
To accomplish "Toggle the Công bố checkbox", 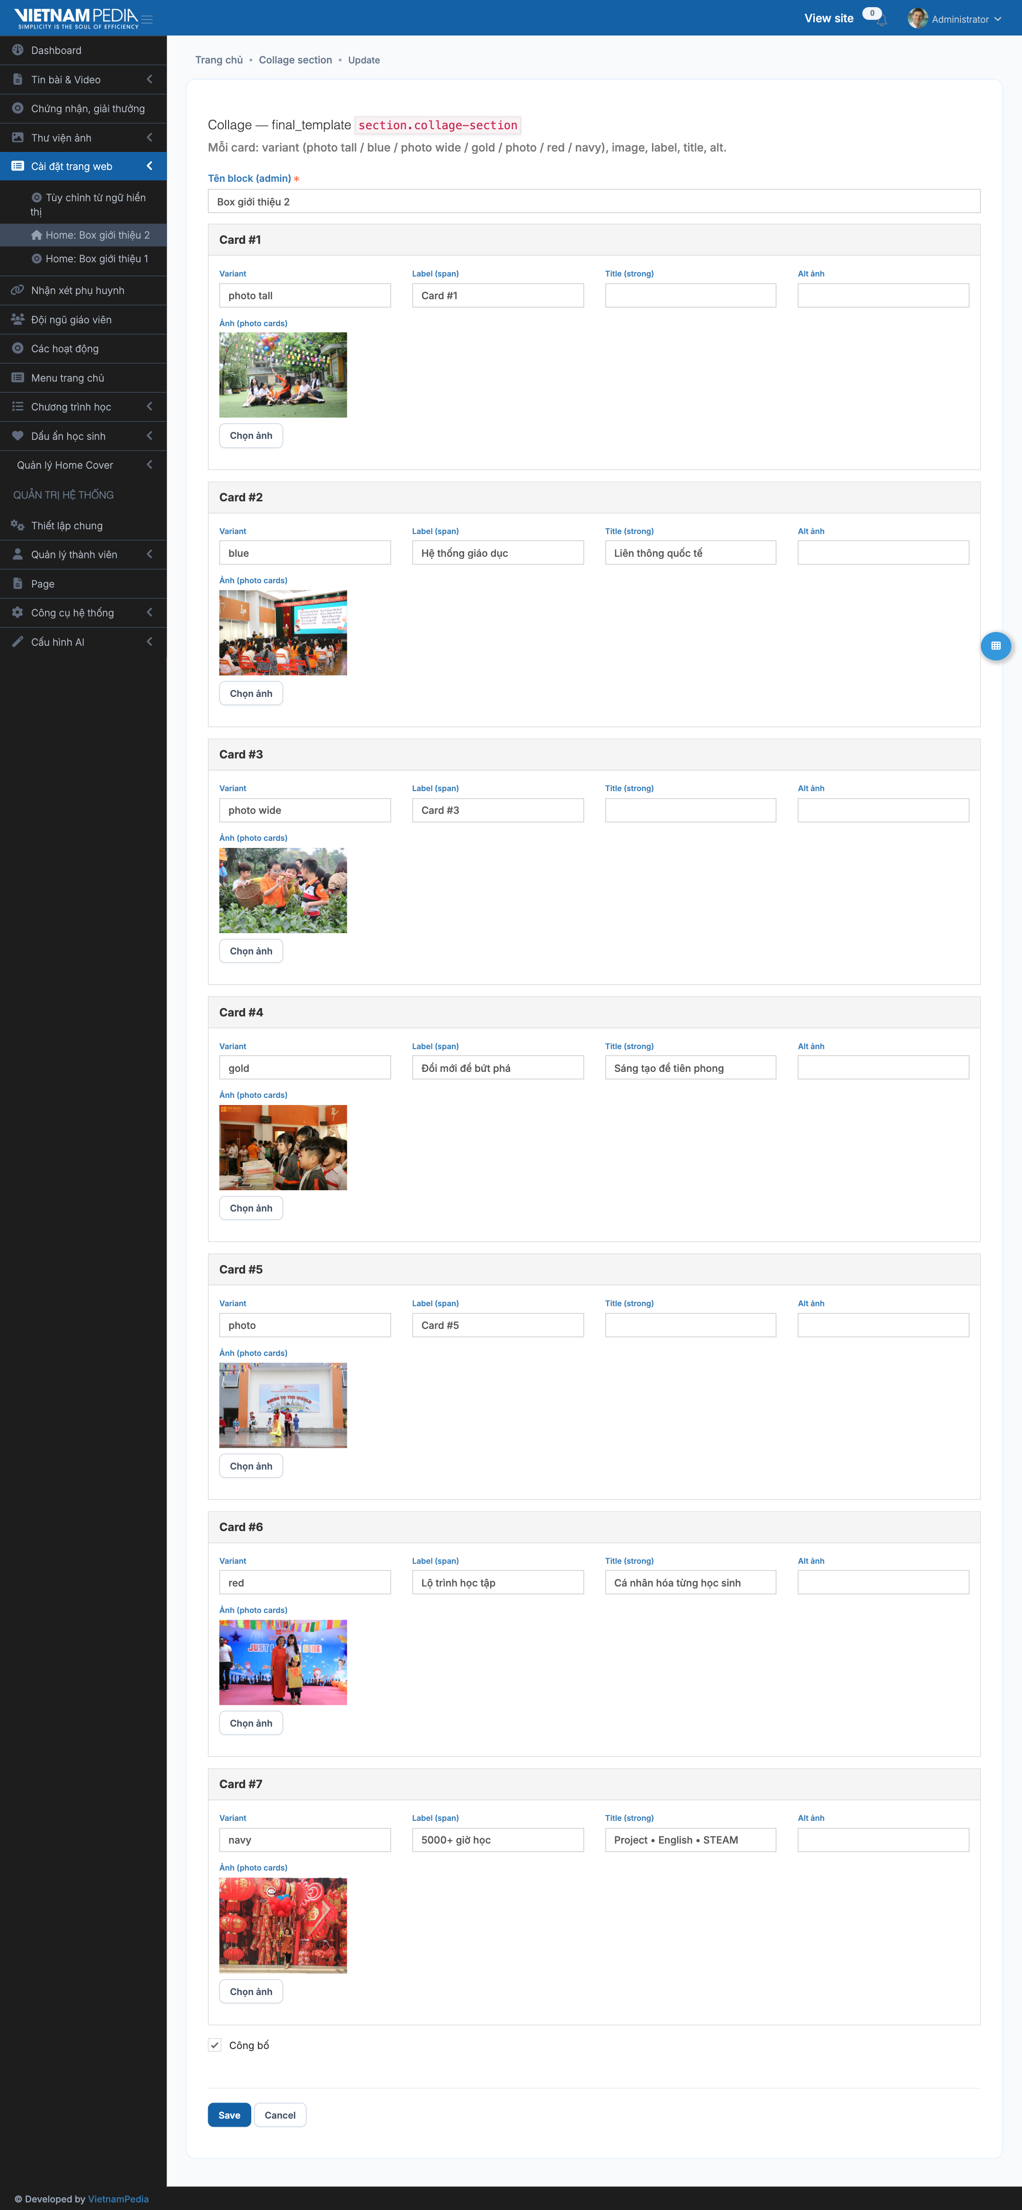I will [215, 2045].
